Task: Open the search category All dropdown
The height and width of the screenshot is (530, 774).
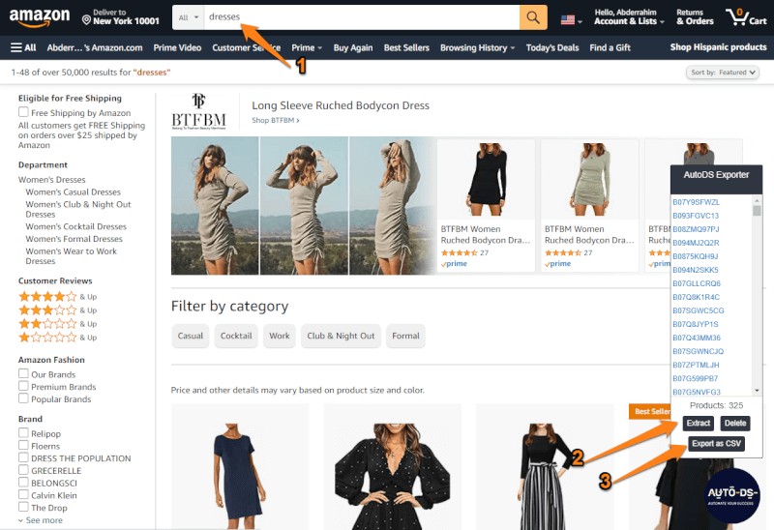Action: tap(188, 17)
